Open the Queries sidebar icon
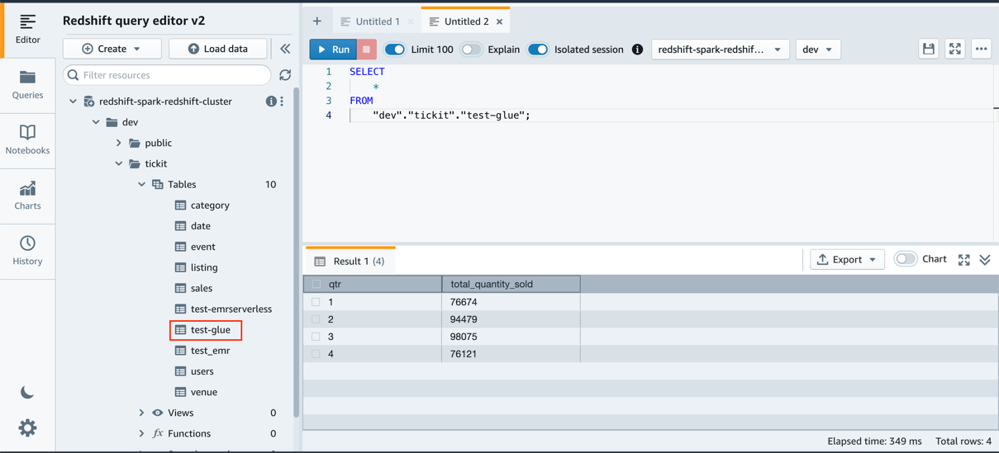Screen dimensions: 999x453 [x=27, y=84]
